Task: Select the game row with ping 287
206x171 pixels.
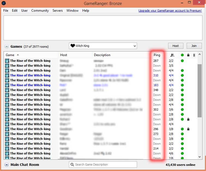Action: [101, 61]
